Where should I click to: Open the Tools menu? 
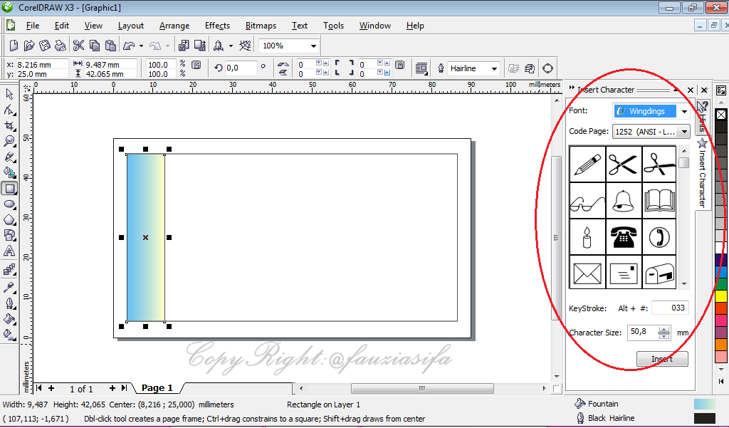coord(333,26)
